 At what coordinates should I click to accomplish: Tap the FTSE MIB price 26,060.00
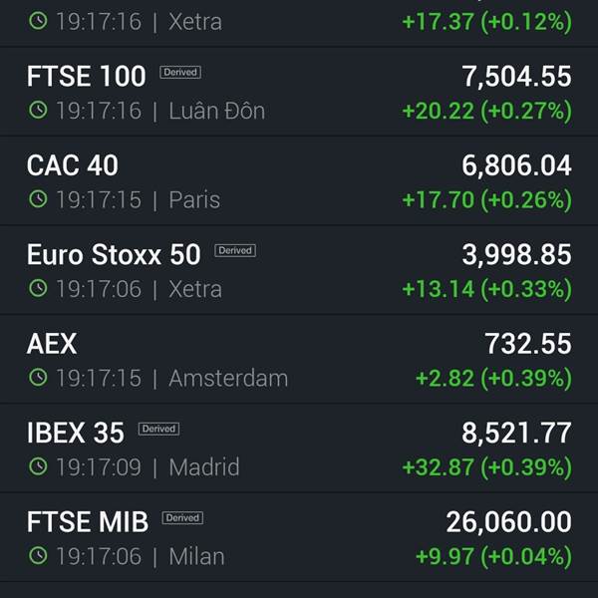(x=508, y=522)
